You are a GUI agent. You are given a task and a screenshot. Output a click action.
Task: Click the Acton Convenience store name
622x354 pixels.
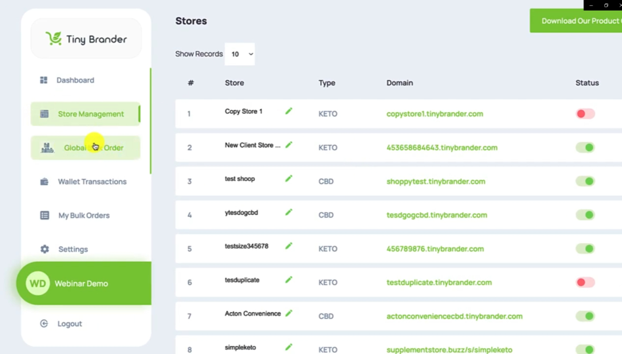click(253, 313)
